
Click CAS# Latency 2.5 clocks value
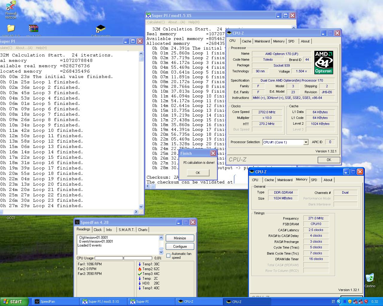pos(316,230)
